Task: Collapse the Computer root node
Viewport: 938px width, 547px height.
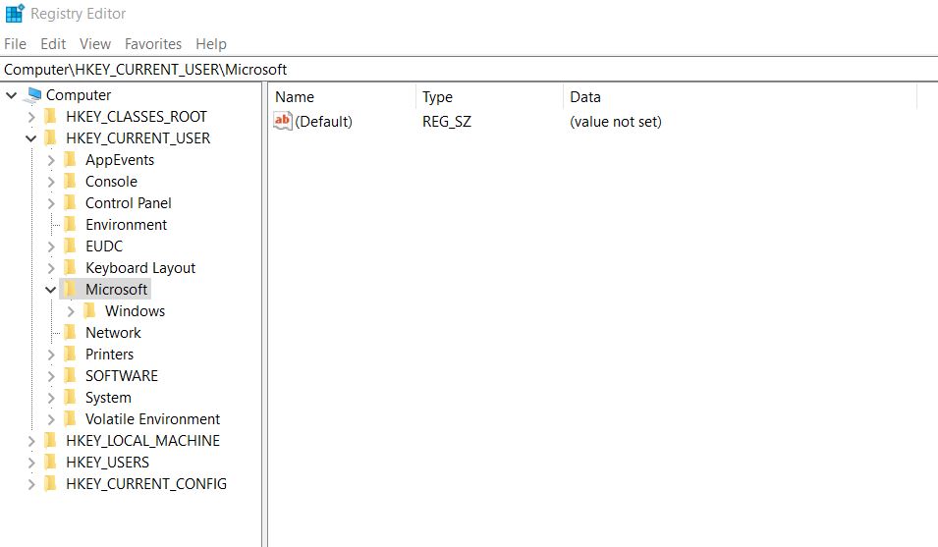Action: tap(12, 95)
